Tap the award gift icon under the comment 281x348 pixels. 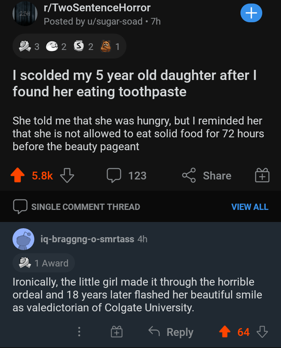117,332
